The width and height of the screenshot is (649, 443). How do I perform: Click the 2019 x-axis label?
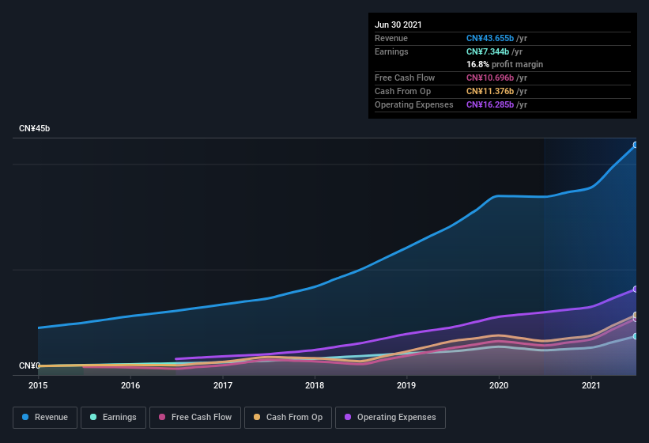click(406, 385)
